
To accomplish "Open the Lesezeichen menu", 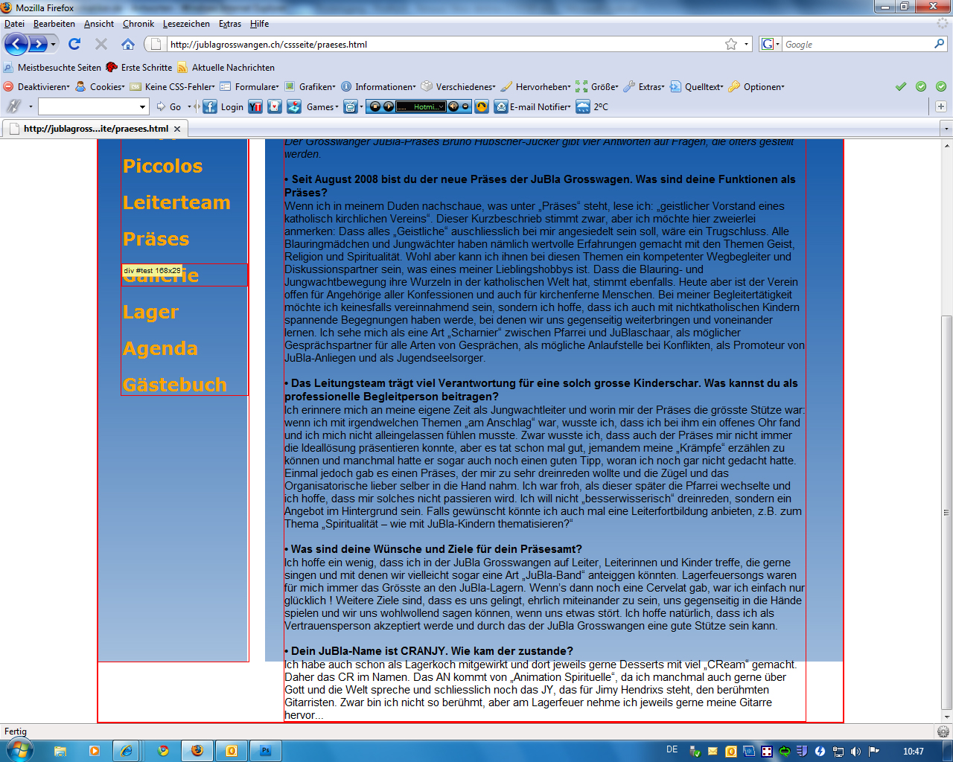I will pyautogui.click(x=186, y=24).
